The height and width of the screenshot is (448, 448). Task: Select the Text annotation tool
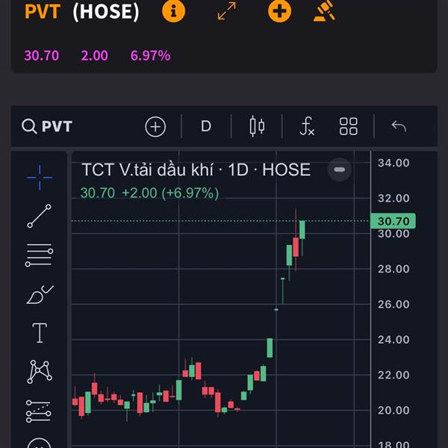40,333
